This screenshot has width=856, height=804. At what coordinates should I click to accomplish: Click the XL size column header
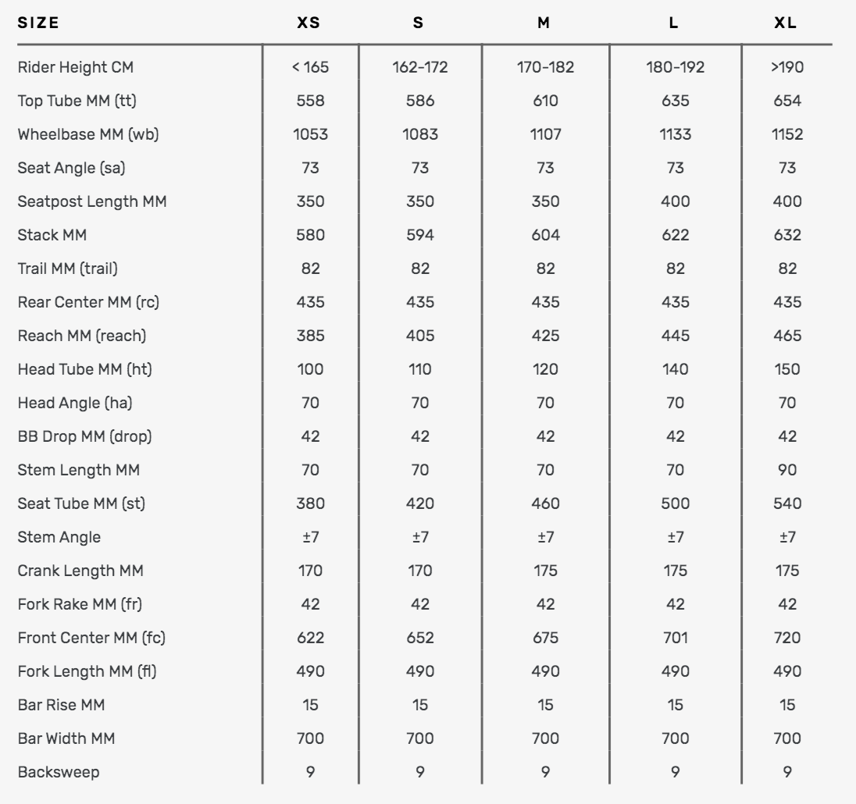(x=786, y=23)
